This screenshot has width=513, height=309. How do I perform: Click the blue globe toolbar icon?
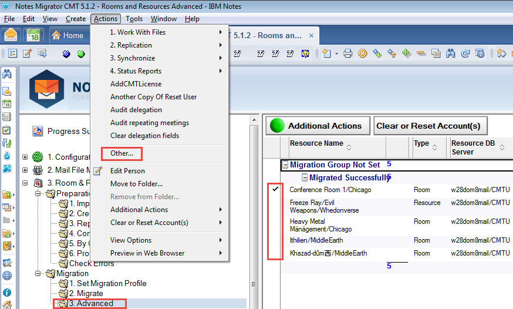point(66,53)
